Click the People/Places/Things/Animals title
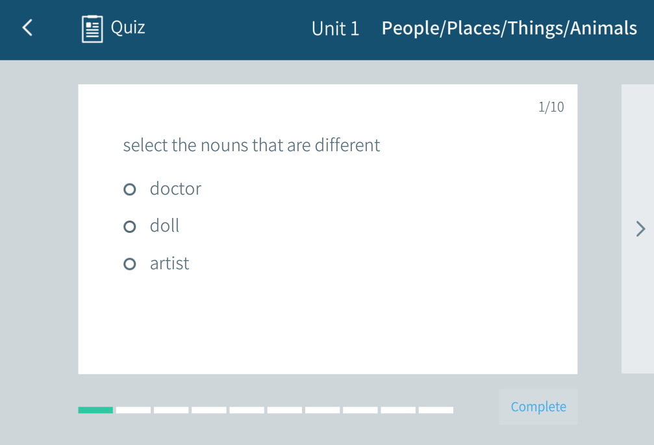654x445 pixels. pyautogui.click(x=509, y=29)
